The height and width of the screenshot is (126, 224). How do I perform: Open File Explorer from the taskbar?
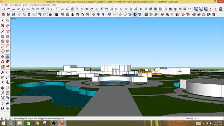point(20,123)
